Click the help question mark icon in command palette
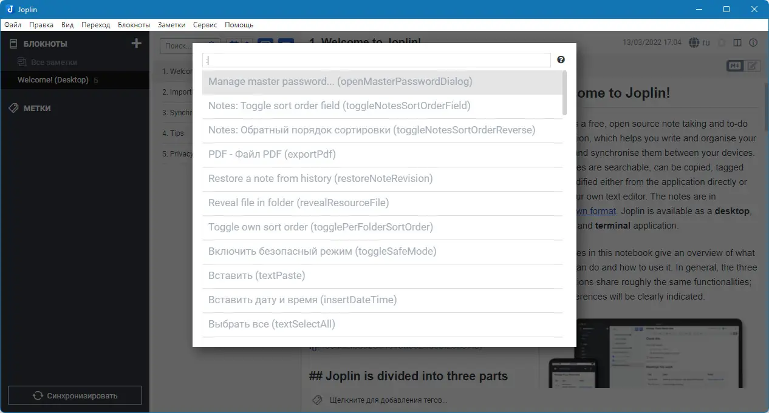This screenshot has height=413, width=769. tap(561, 59)
